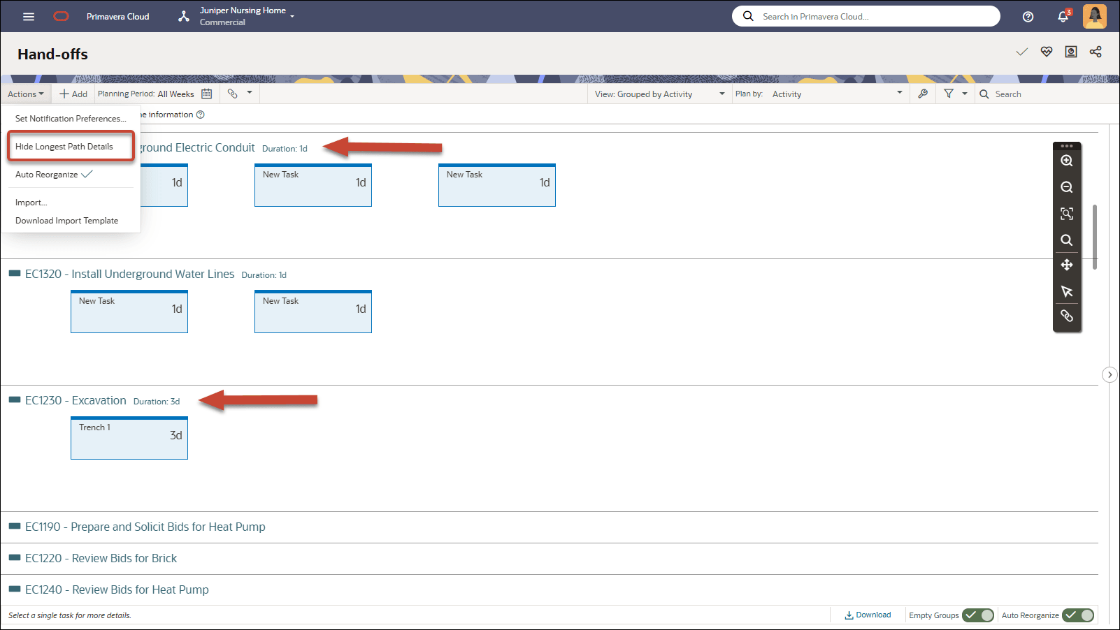The height and width of the screenshot is (630, 1120).
Task: Click the project hierarchy icon
Action: click(184, 16)
